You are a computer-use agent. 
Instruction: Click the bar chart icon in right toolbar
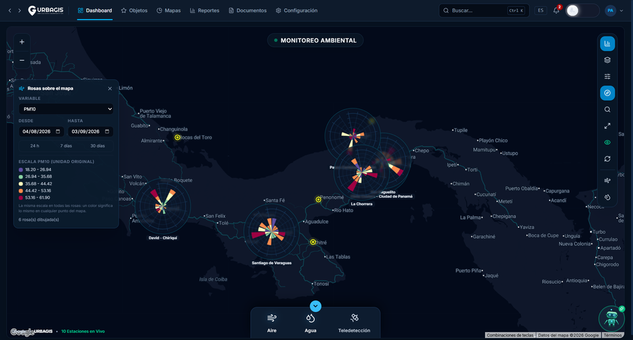(x=607, y=44)
